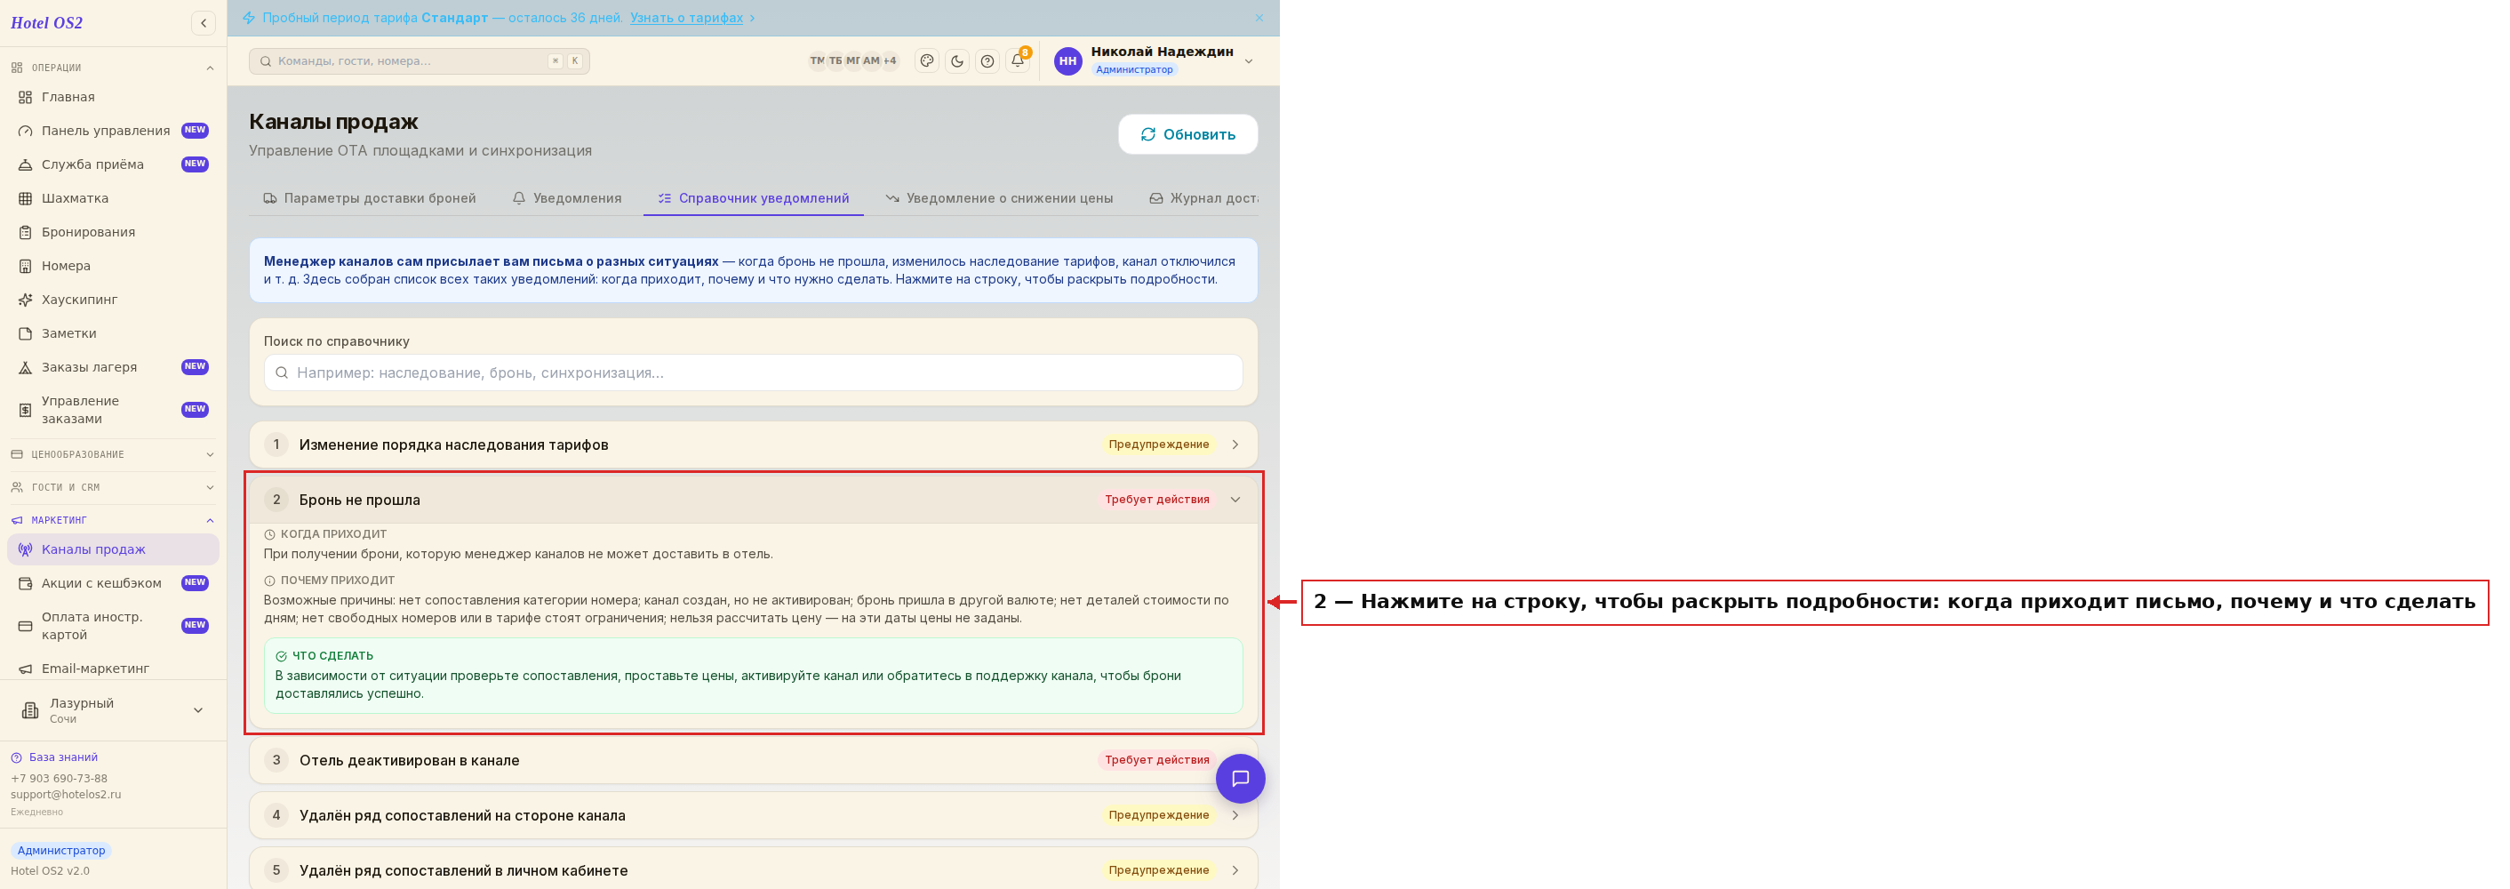The image size is (2510, 889).
Task: Click the Управление заказами icon
Action: pyautogui.click(x=26, y=411)
